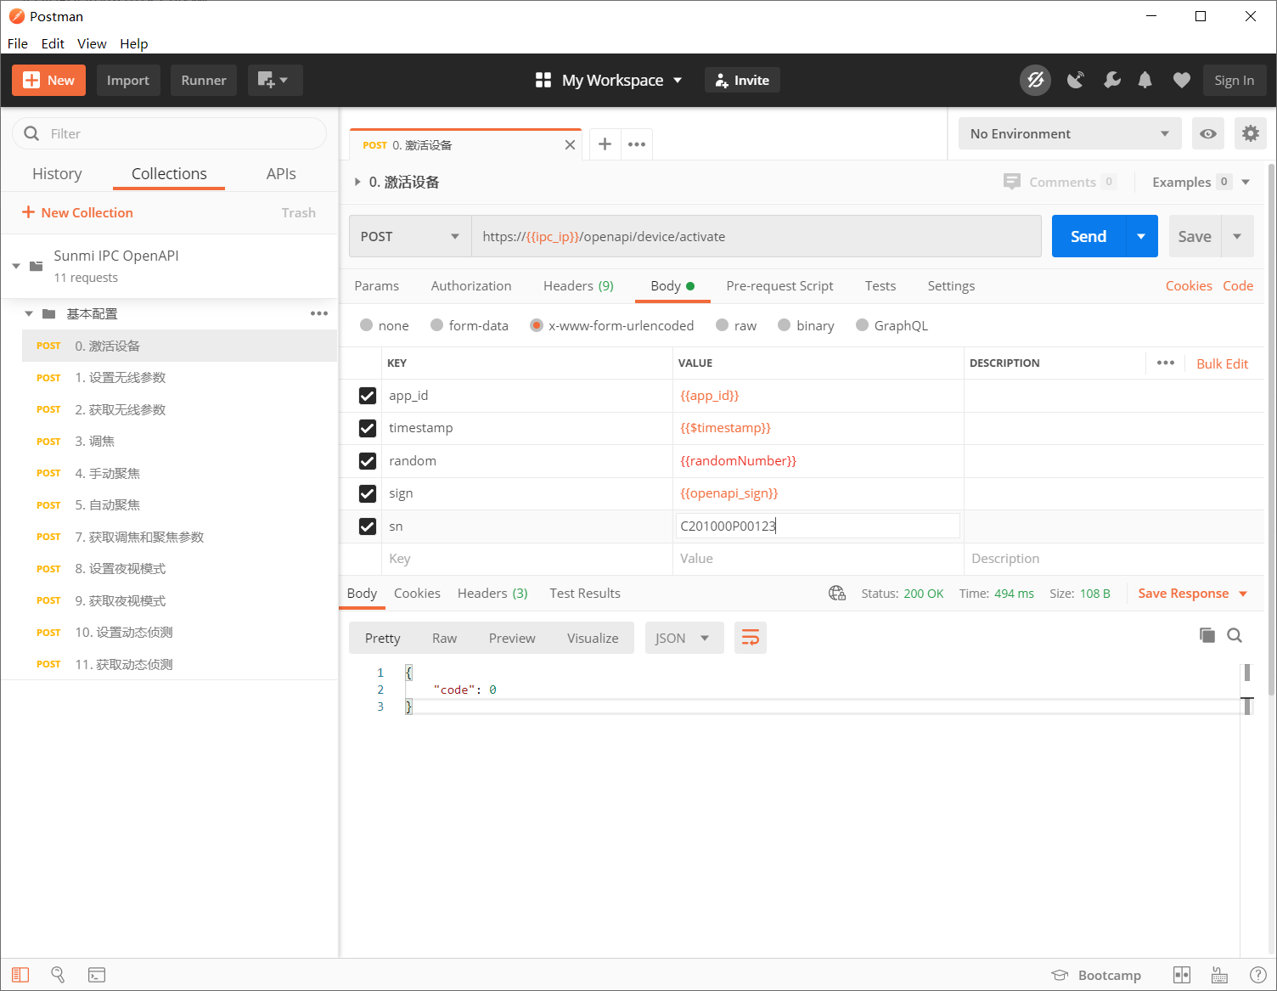1277x991 pixels.
Task: Open the File menu
Action: (18, 43)
